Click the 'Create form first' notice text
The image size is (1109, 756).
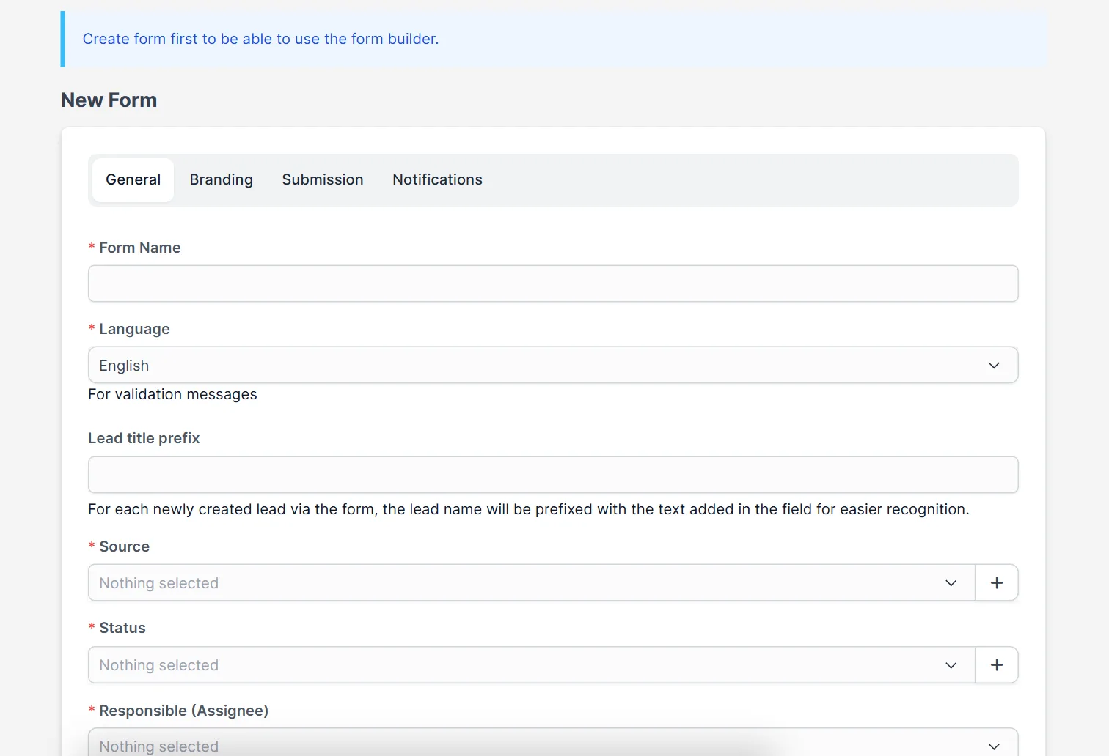pyautogui.click(x=260, y=39)
